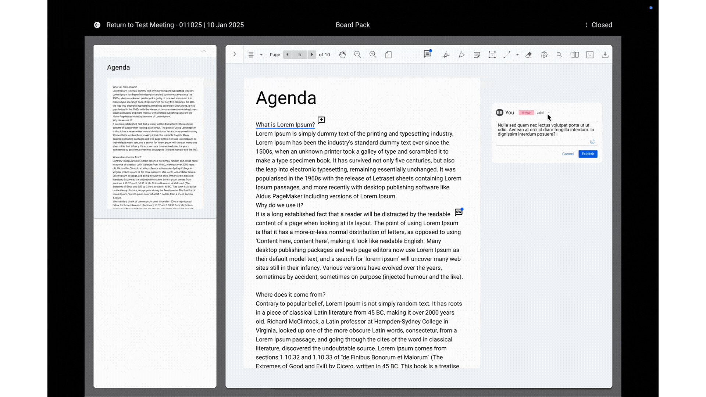The image size is (706, 397).
Task: Open the page layout dropdown arrow
Action: tap(261, 55)
